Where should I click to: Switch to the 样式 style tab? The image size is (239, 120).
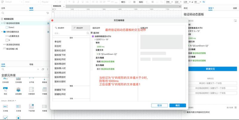[186, 8]
